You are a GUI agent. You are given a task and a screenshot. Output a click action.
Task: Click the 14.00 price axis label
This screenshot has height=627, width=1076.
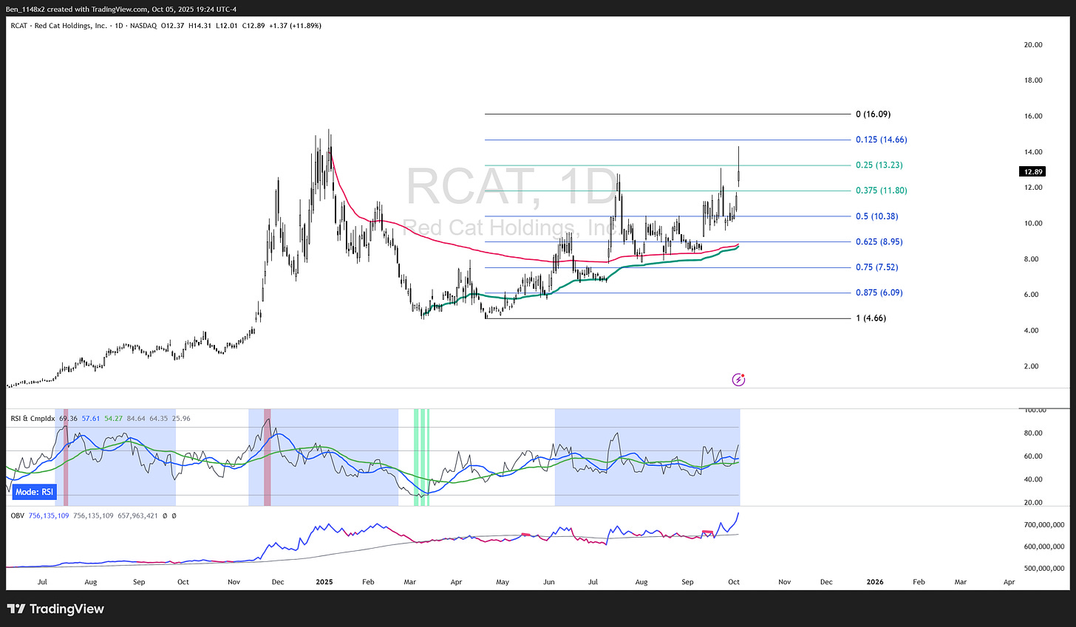1032,152
